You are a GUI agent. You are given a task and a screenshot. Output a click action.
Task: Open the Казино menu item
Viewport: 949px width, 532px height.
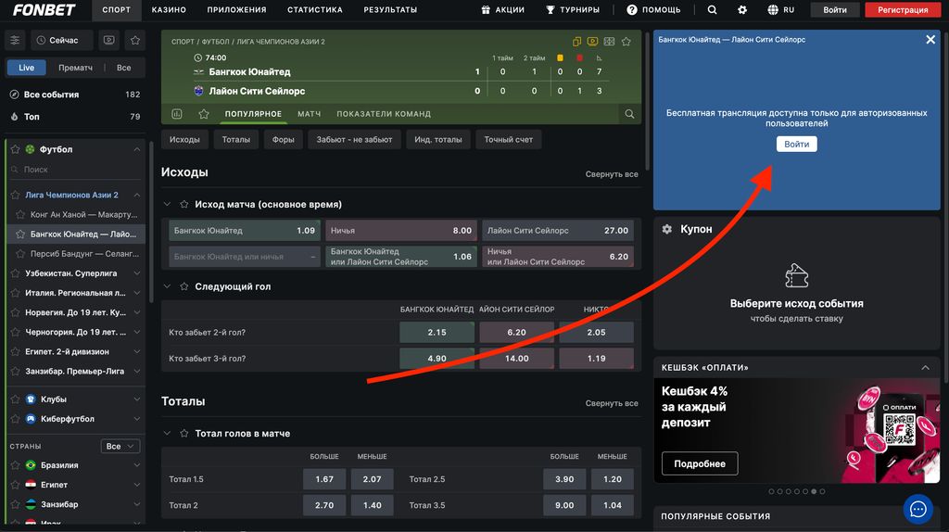(169, 10)
